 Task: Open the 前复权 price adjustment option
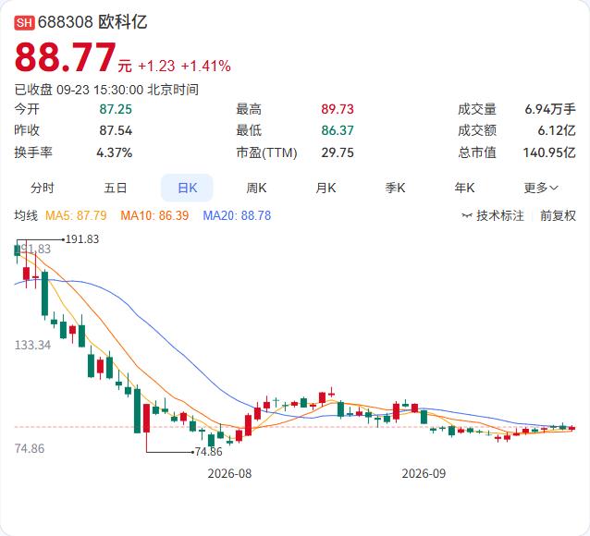[x=558, y=215]
